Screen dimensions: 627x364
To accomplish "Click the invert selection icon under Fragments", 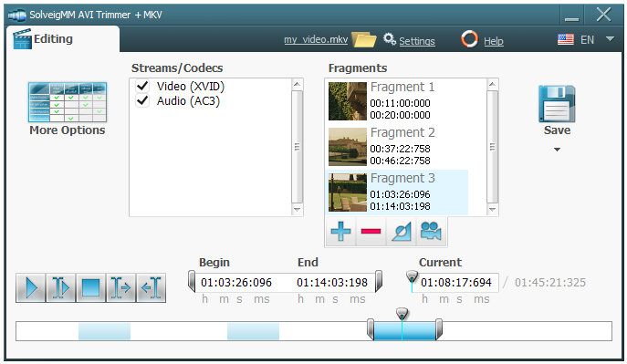I will click(x=401, y=232).
